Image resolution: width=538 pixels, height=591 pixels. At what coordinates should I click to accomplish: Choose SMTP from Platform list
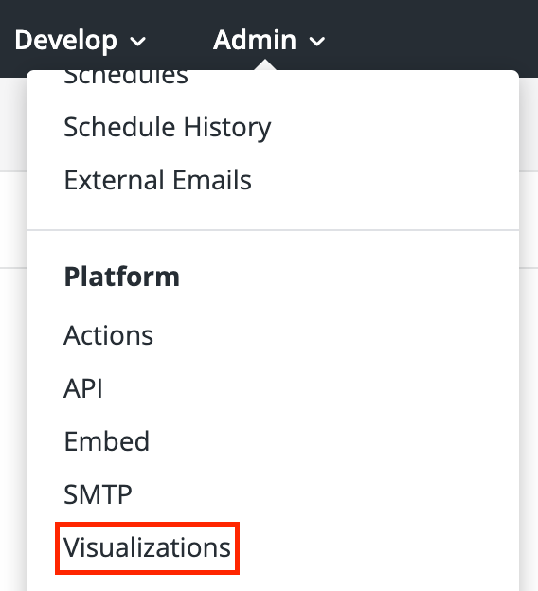pyautogui.click(x=98, y=494)
